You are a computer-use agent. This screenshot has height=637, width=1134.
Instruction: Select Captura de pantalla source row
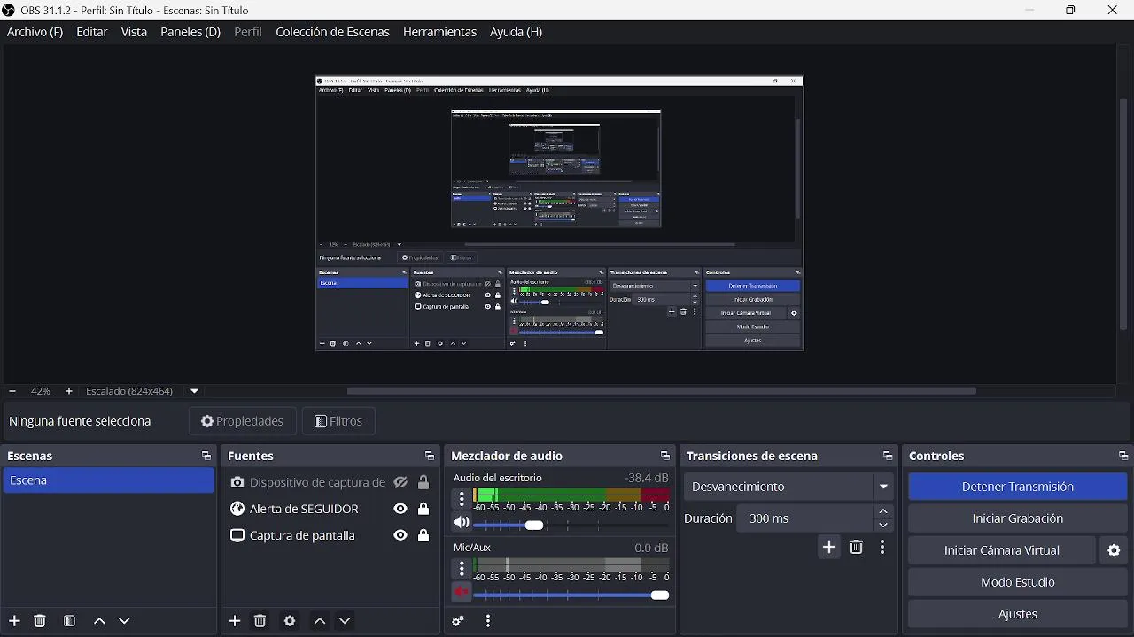tap(330, 535)
